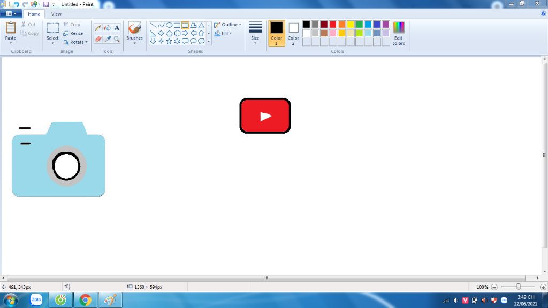The width and height of the screenshot is (548, 308).
Task: Choose the Up arrow shape
Action: 201,33
